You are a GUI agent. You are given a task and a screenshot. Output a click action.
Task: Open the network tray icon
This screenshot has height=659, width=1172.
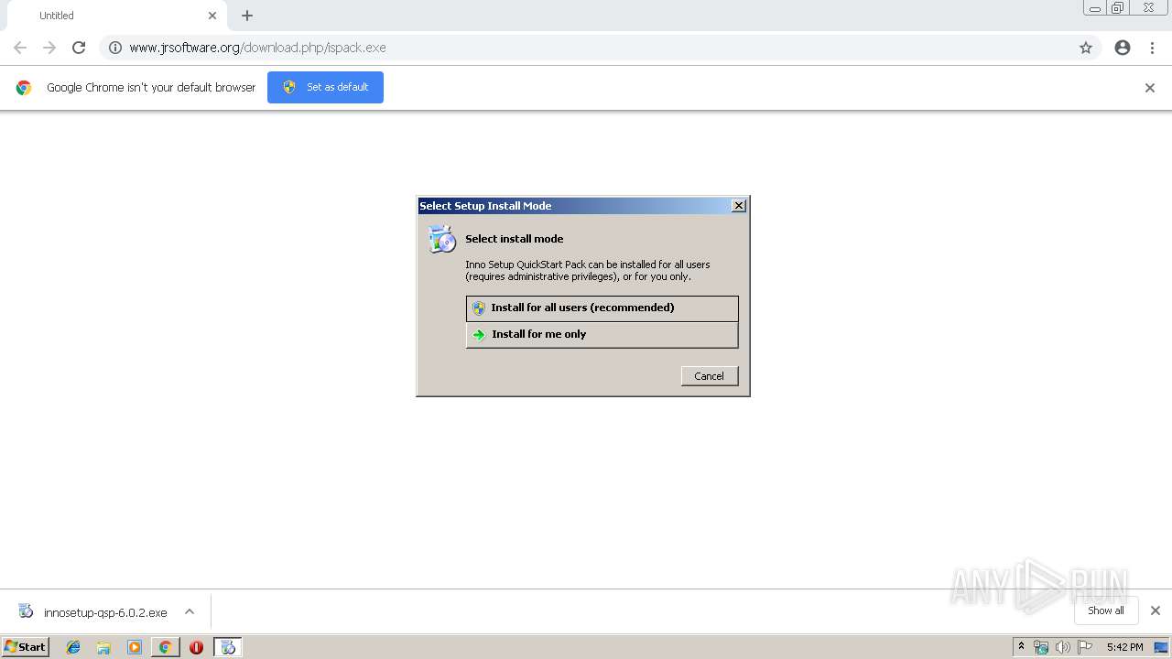click(x=1041, y=647)
